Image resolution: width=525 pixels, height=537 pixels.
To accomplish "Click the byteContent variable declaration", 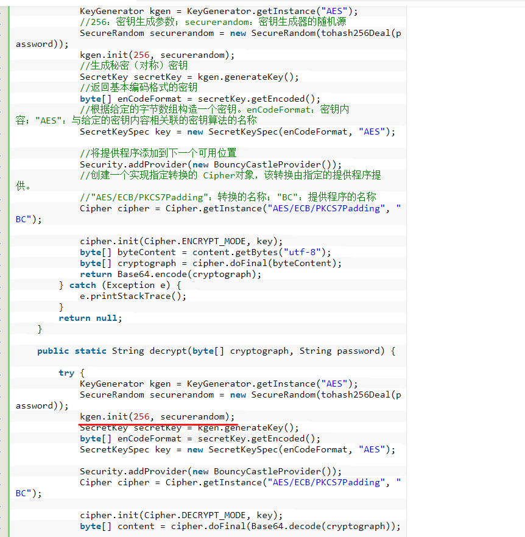I will tap(147, 253).
